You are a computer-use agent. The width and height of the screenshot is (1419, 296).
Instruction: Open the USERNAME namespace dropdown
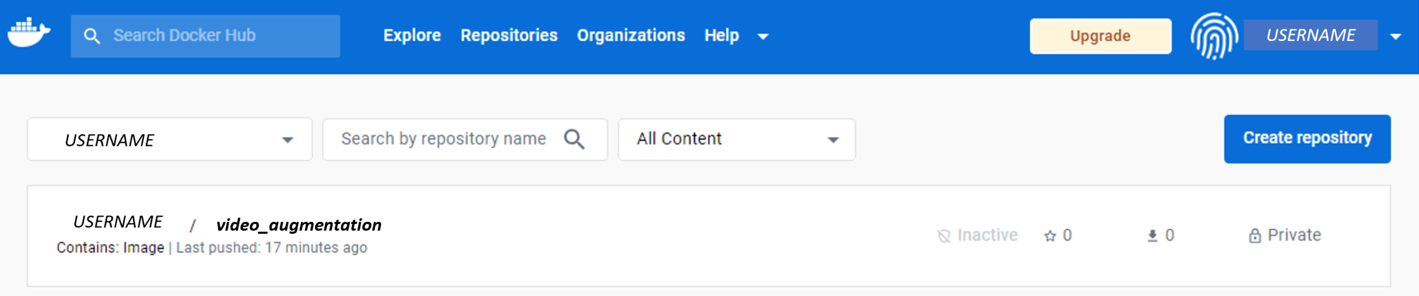tap(170, 139)
